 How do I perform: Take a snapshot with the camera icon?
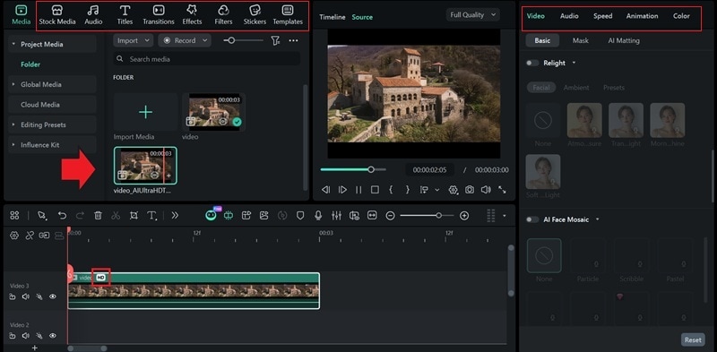point(469,190)
